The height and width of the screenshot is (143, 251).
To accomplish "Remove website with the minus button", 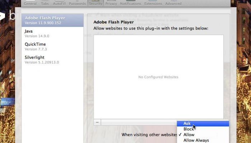I will point(97,122).
